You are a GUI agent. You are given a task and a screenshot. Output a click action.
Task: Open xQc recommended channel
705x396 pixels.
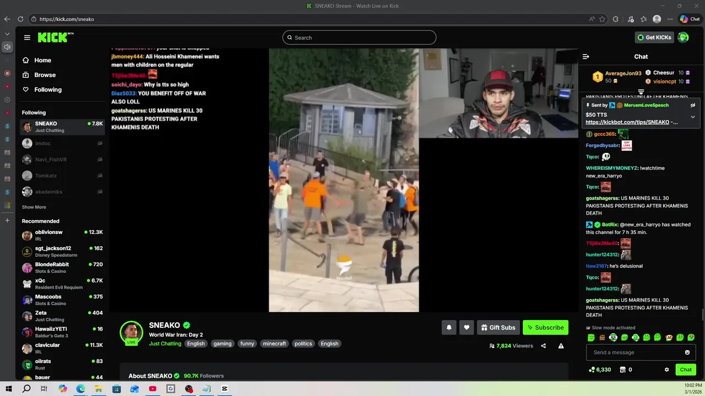click(x=62, y=284)
